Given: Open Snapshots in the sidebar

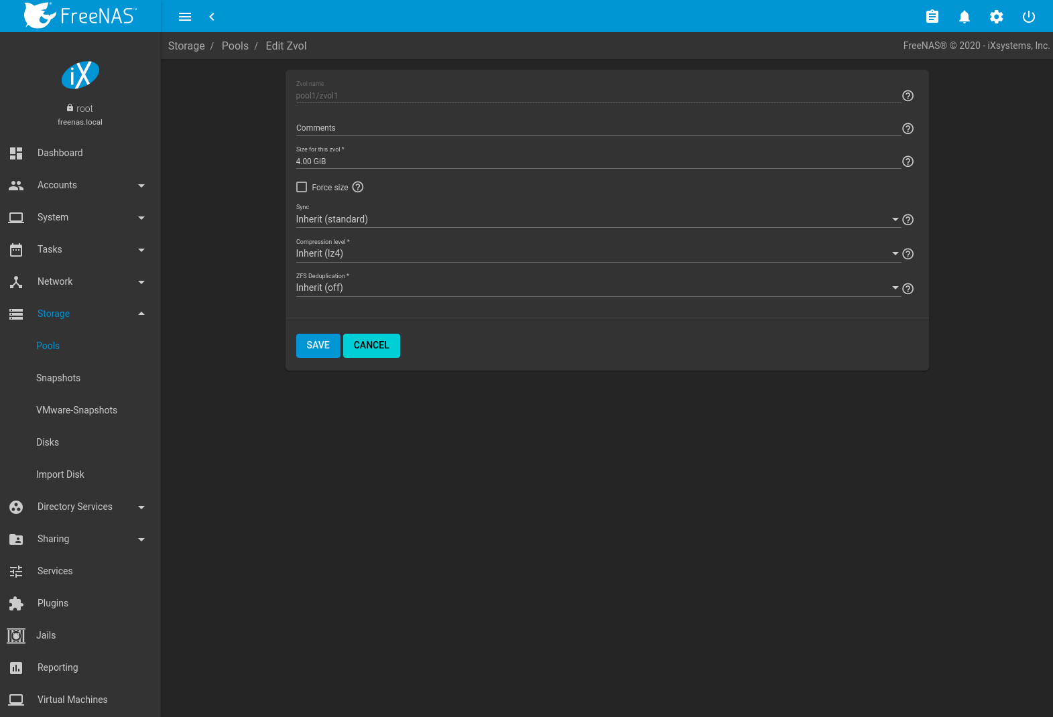Looking at the screenshot, I should 58,378.
